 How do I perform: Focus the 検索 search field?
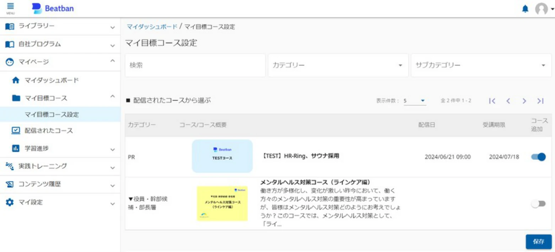point(195,65)
